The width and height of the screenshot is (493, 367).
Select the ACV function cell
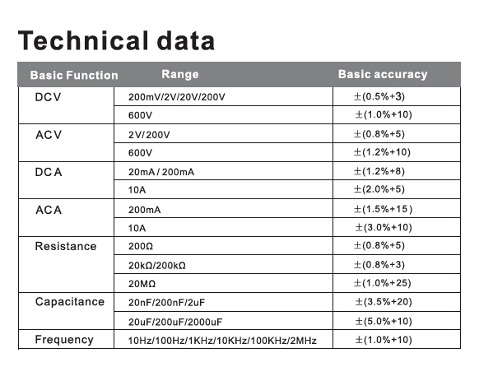pyautogui.click(x=66, y=143)
